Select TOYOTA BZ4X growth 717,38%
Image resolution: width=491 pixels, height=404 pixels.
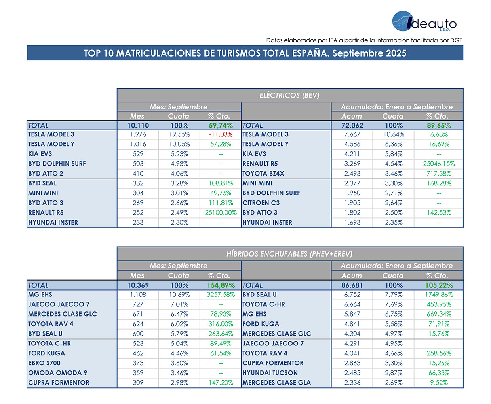point(439,174)
